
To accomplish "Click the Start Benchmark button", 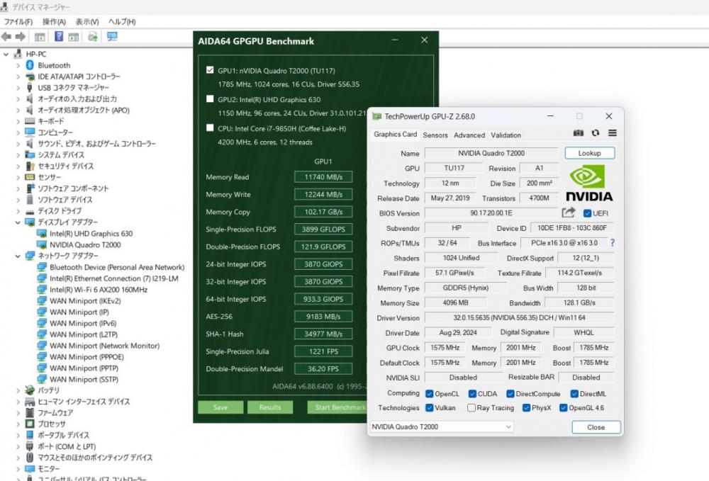I will pyautogui.click(x=338, y=407).
